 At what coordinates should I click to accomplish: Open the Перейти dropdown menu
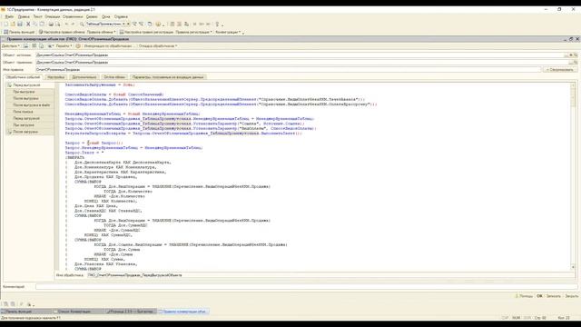coord(64,46)
